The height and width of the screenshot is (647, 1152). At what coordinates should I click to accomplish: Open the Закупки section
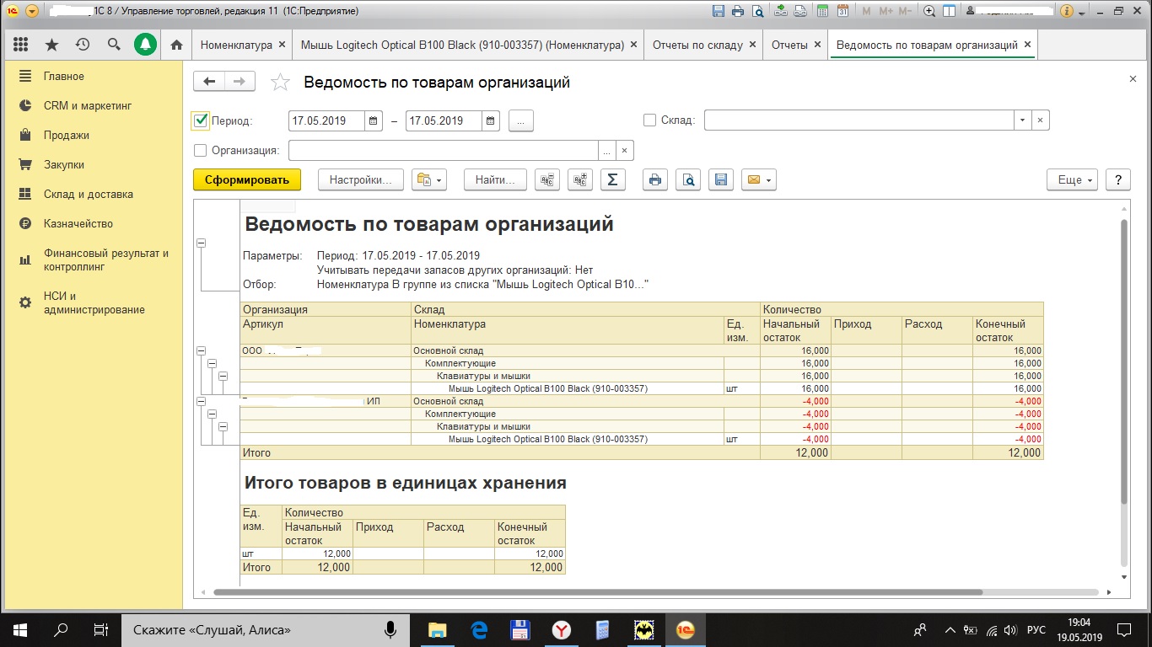click(64, 164)
